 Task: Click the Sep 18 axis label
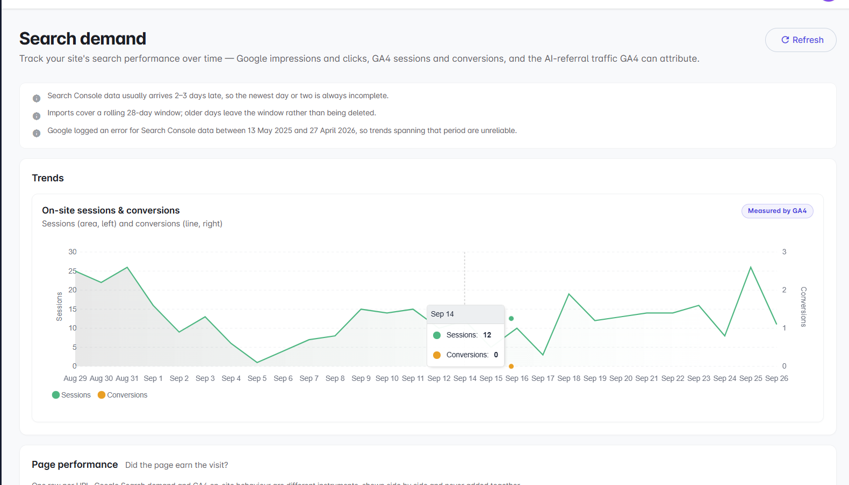coord(569,378)
